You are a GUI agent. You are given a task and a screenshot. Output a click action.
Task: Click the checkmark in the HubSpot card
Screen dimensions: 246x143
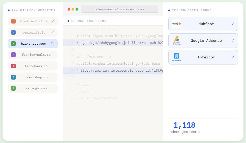[233, 24]
